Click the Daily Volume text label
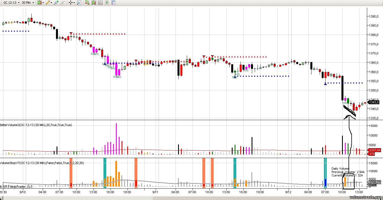 point(341,169)
